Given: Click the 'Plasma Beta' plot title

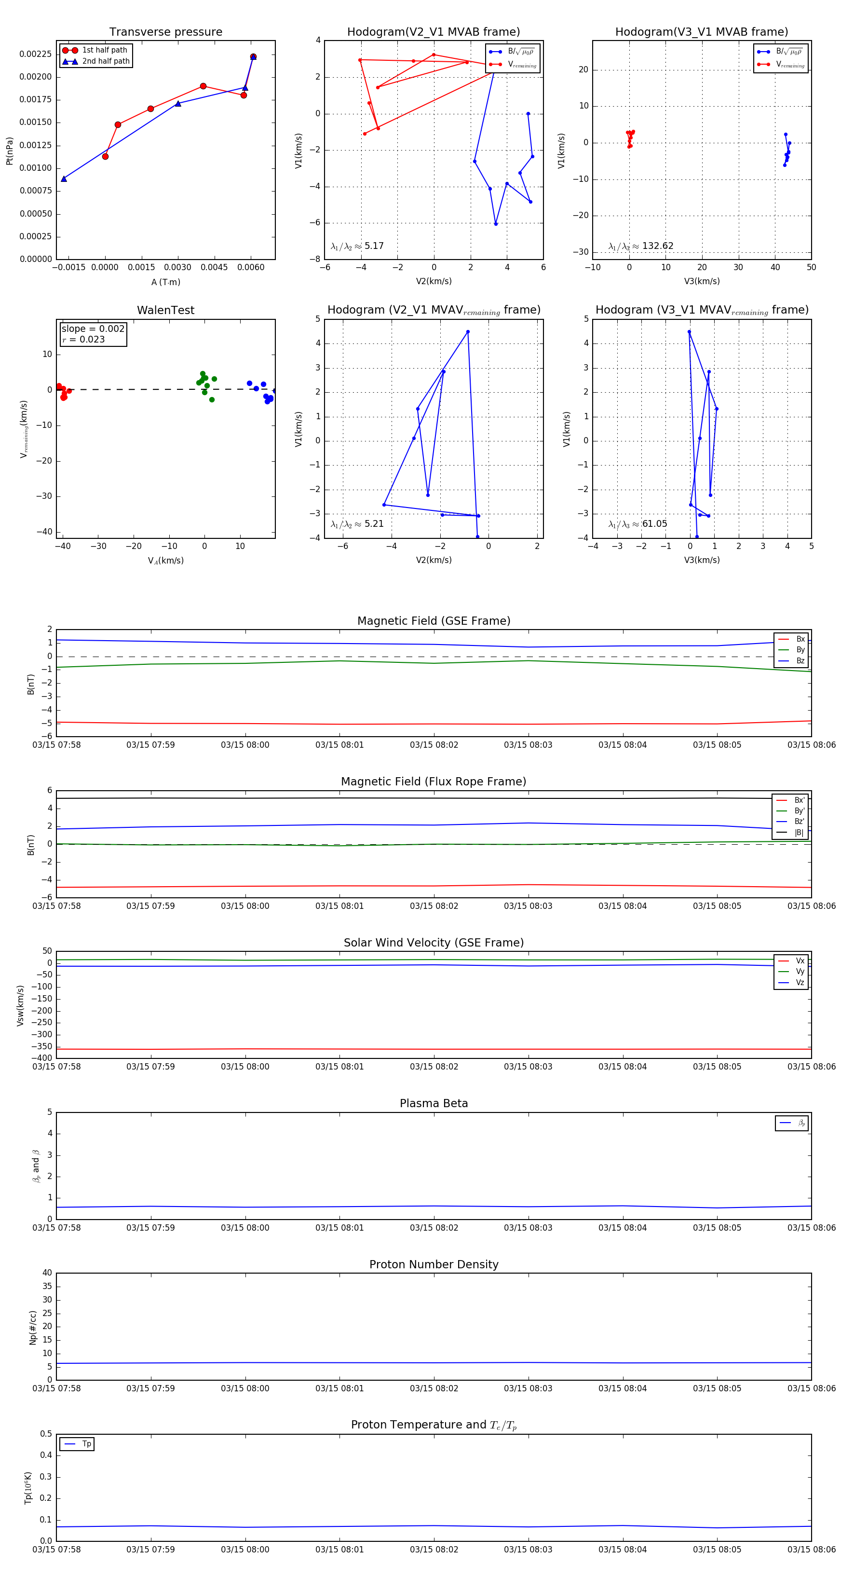Looking at the screenshot, I should pos(434,1104).
